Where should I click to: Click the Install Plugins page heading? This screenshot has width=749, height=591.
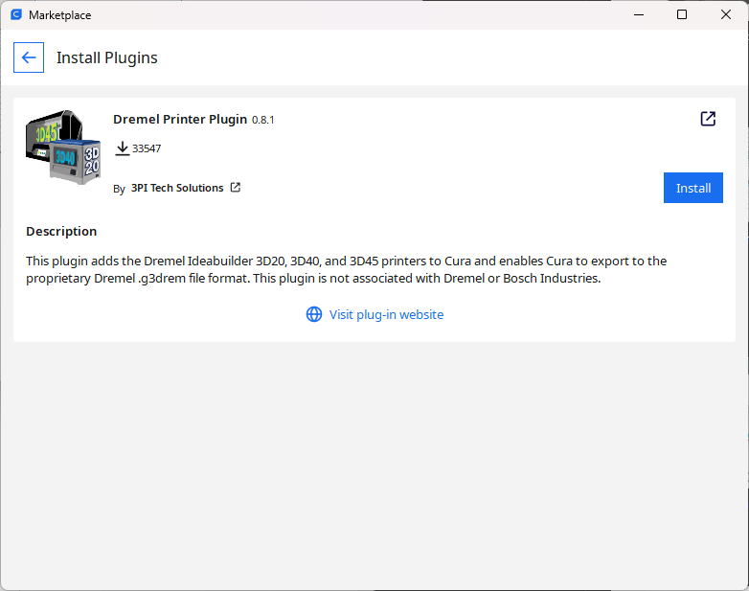(x=107, y=57)
